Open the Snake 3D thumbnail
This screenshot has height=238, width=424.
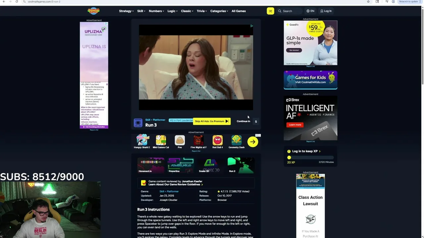210,166
